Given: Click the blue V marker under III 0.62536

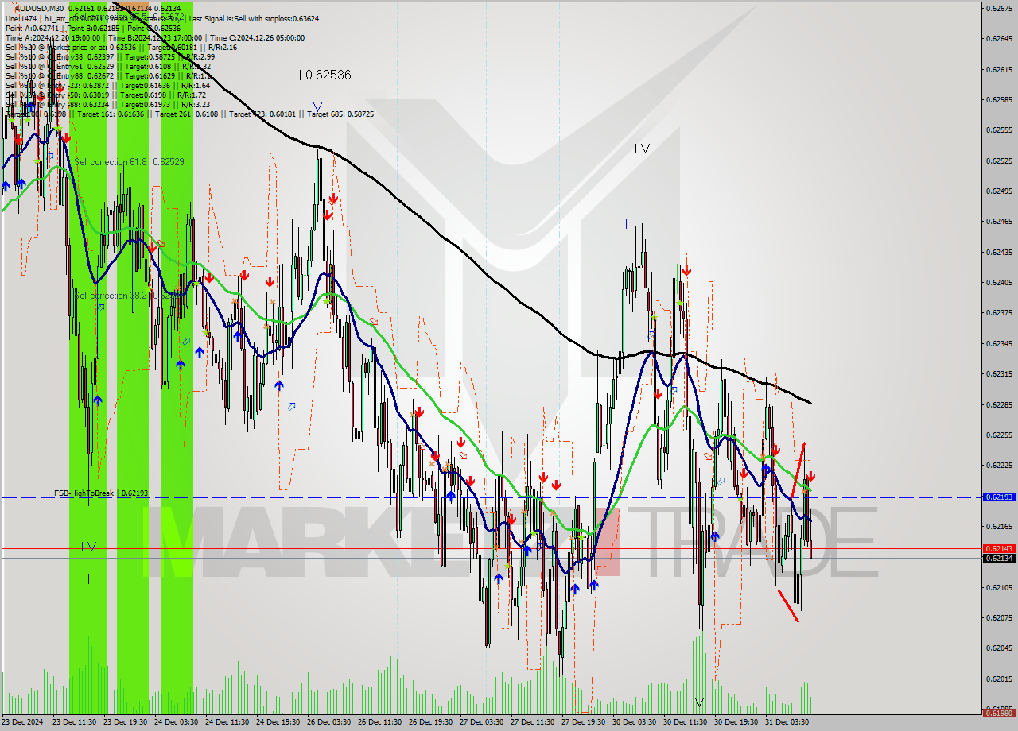Looking at the screenshot, I should click(317, 106).
